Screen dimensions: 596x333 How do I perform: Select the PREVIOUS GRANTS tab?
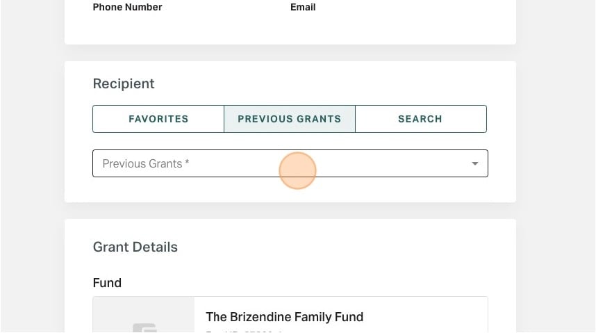tap(290, 119)
